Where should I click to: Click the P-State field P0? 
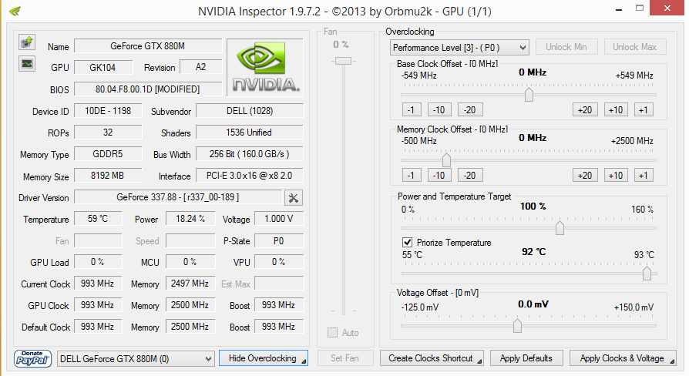(x=279, y=240)
